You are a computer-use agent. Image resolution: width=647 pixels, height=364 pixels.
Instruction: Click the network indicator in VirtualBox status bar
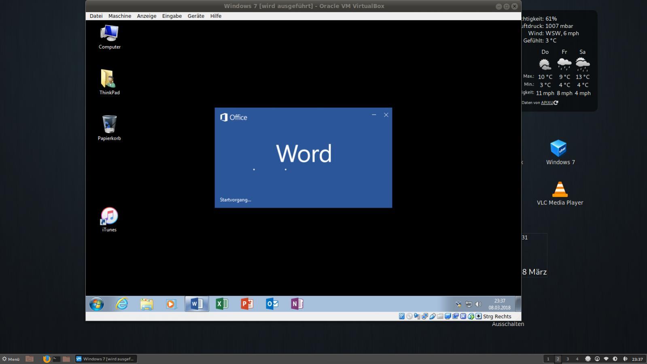click(425, 316)
